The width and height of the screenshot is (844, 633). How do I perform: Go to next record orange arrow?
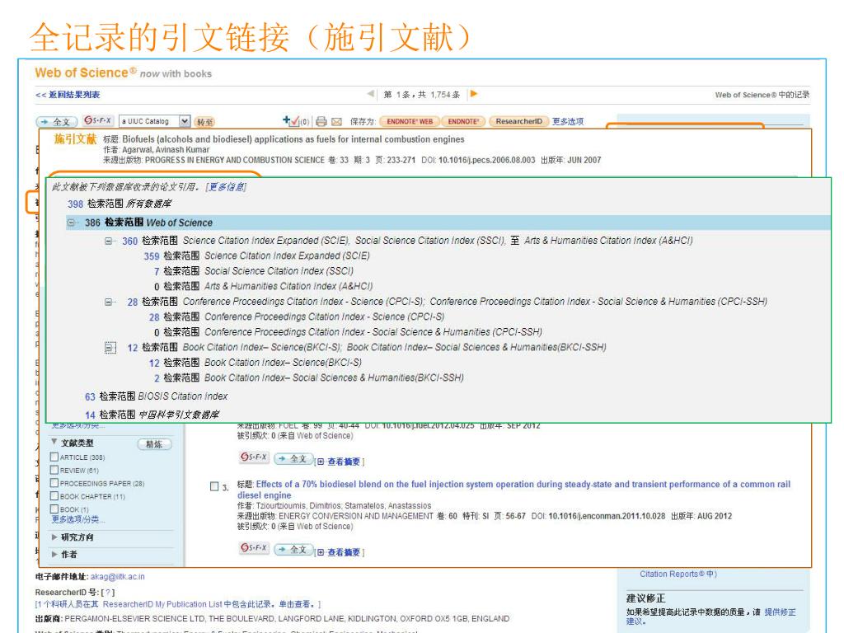(x=474, y=94)
